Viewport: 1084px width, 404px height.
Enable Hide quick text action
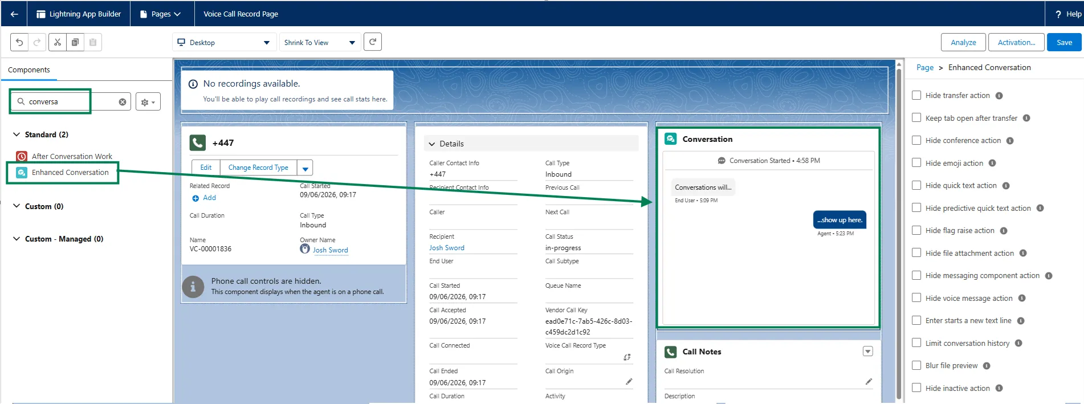click(916, 185)
